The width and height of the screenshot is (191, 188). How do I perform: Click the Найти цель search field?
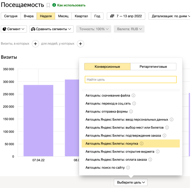pos(131,80)
